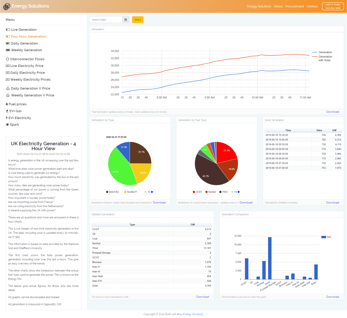Click the asterisk icon beside Spark

(x=7, y=125)
